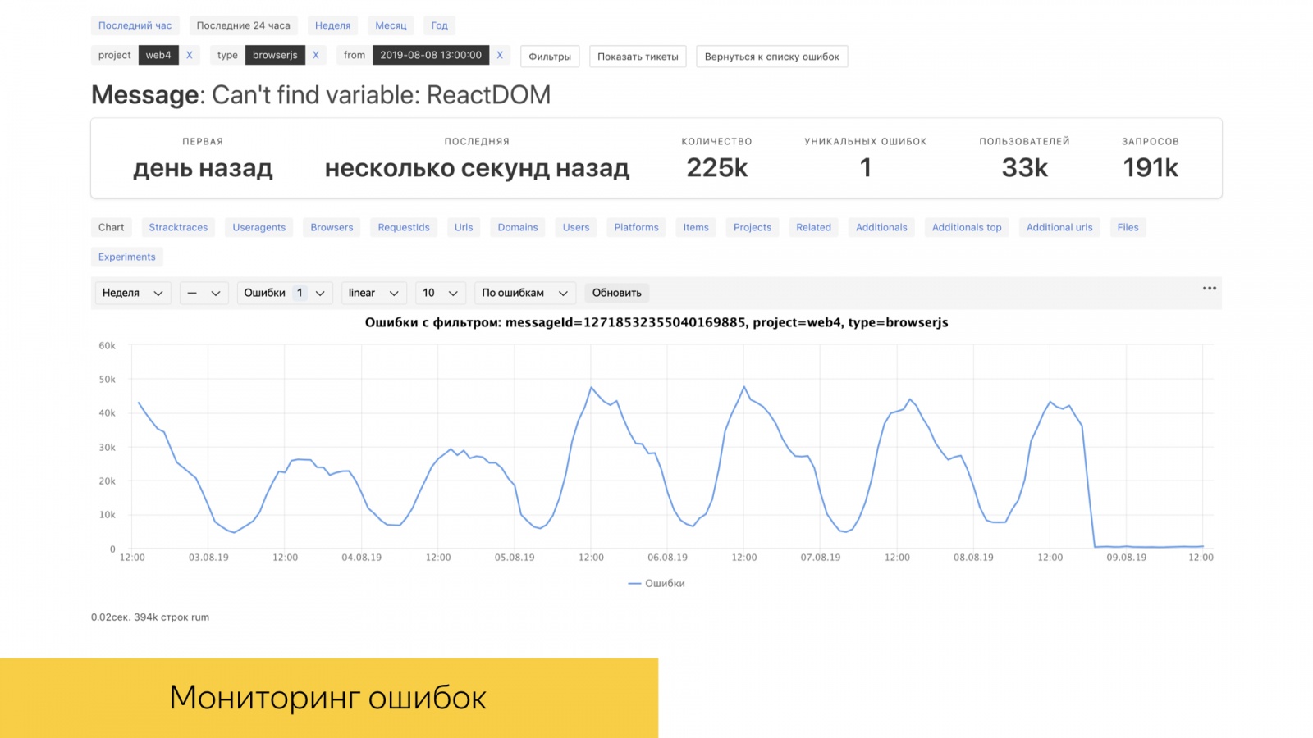Remove the web4 project filter
Viewport: 1313px width, 738px height.
[x=190, y=55]
